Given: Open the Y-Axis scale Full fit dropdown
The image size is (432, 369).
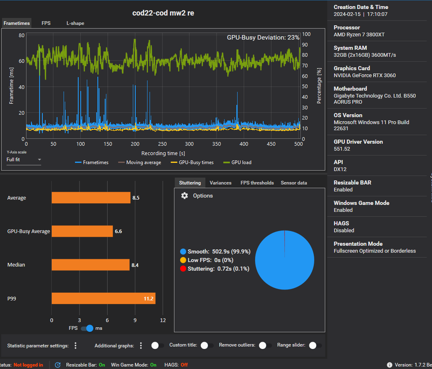Looking at the screenshot, I should click(24, 160).
